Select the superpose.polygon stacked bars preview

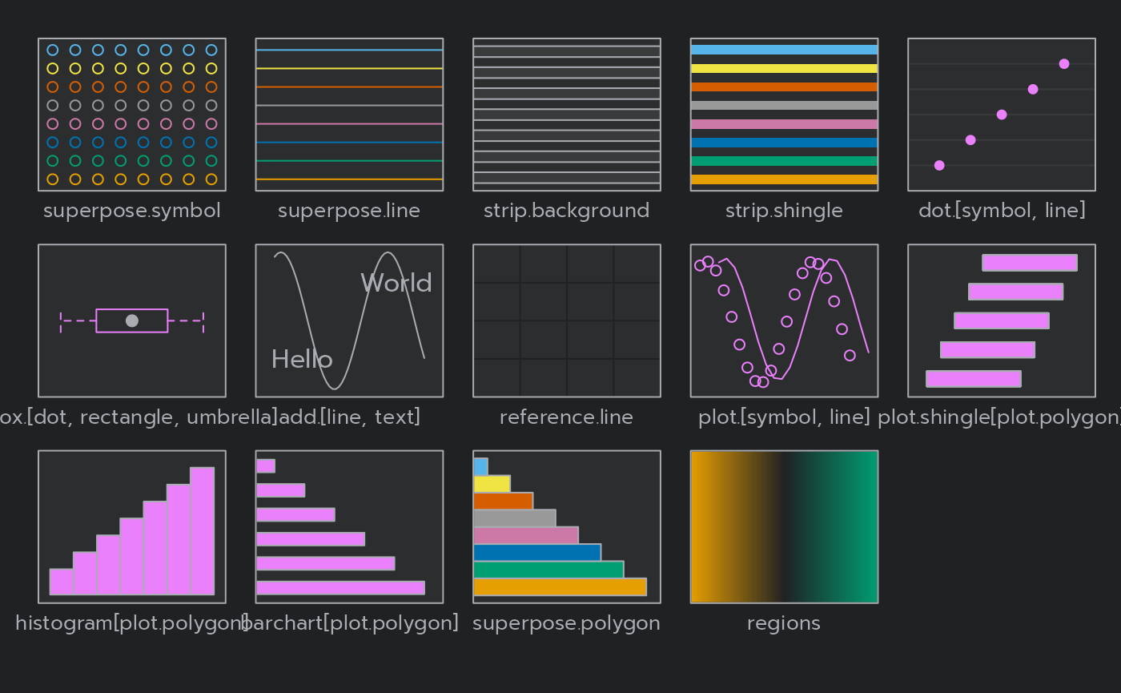point(566,526)
